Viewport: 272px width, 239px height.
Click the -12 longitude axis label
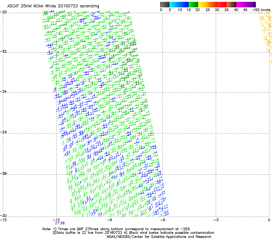(x=57, y=220)
